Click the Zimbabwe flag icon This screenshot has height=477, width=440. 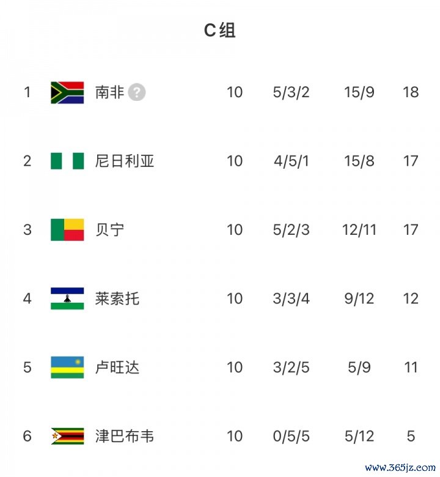67,436
